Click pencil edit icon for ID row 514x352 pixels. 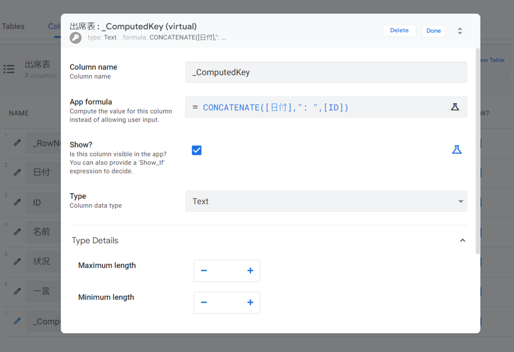coord(17,202)
